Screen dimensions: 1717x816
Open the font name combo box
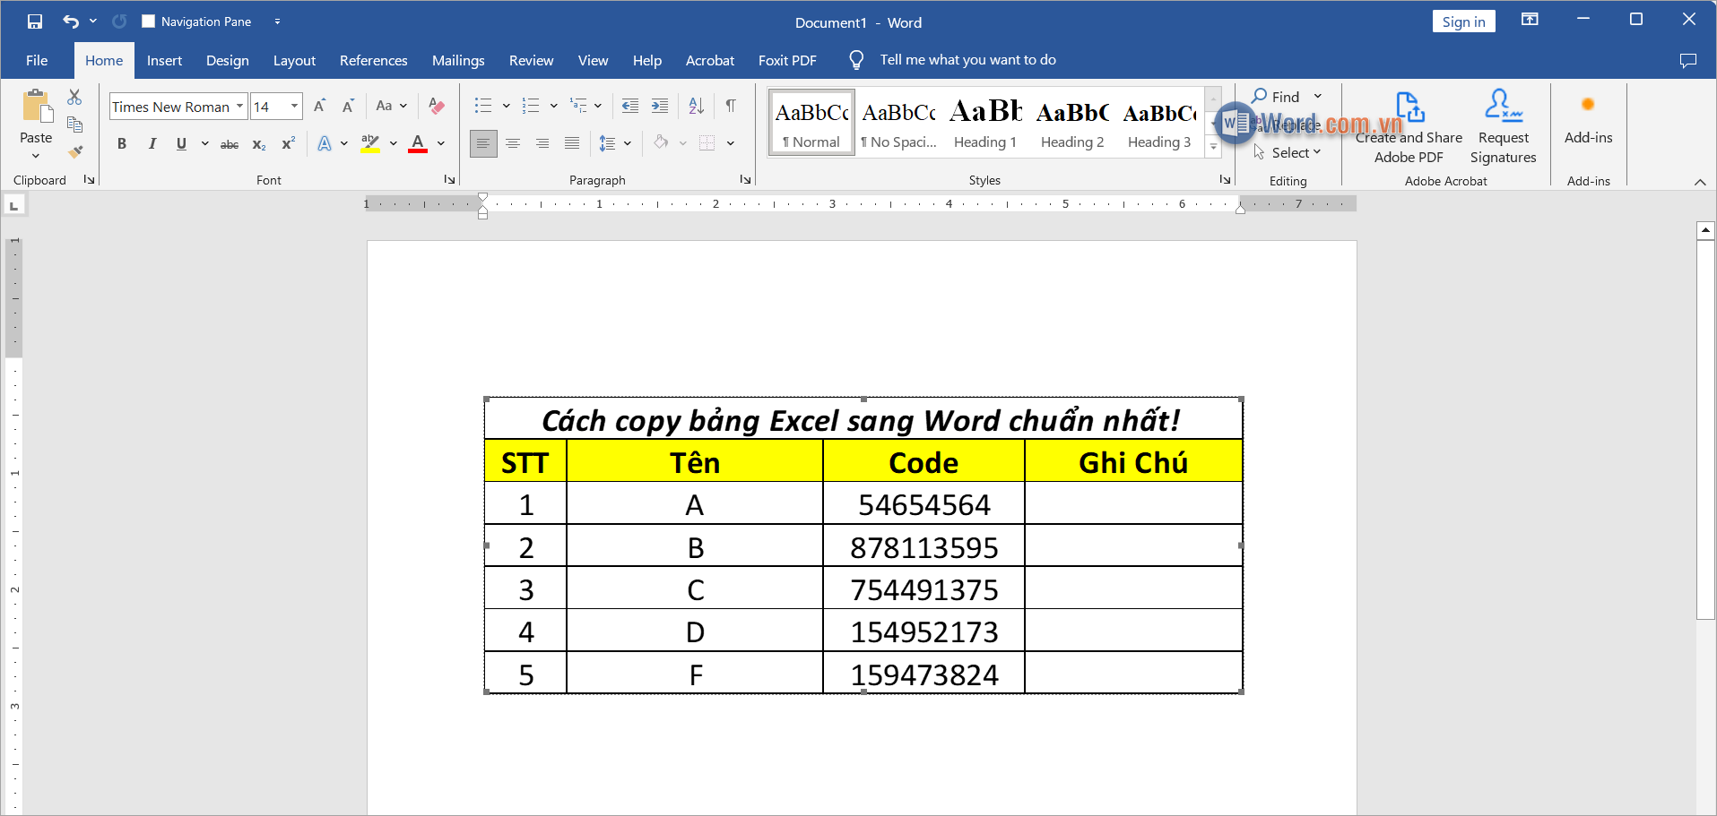[x=178, y=107]
